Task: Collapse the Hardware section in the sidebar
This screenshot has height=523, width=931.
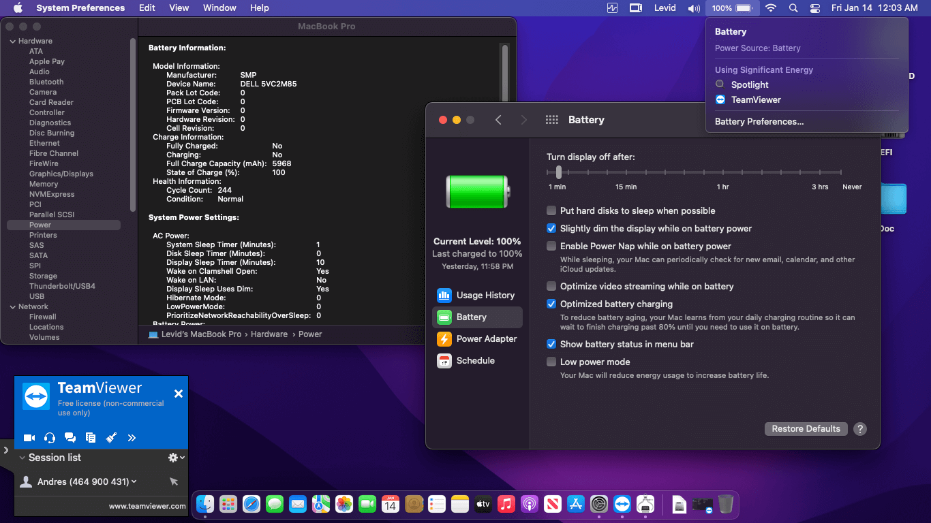Action: 12,42
